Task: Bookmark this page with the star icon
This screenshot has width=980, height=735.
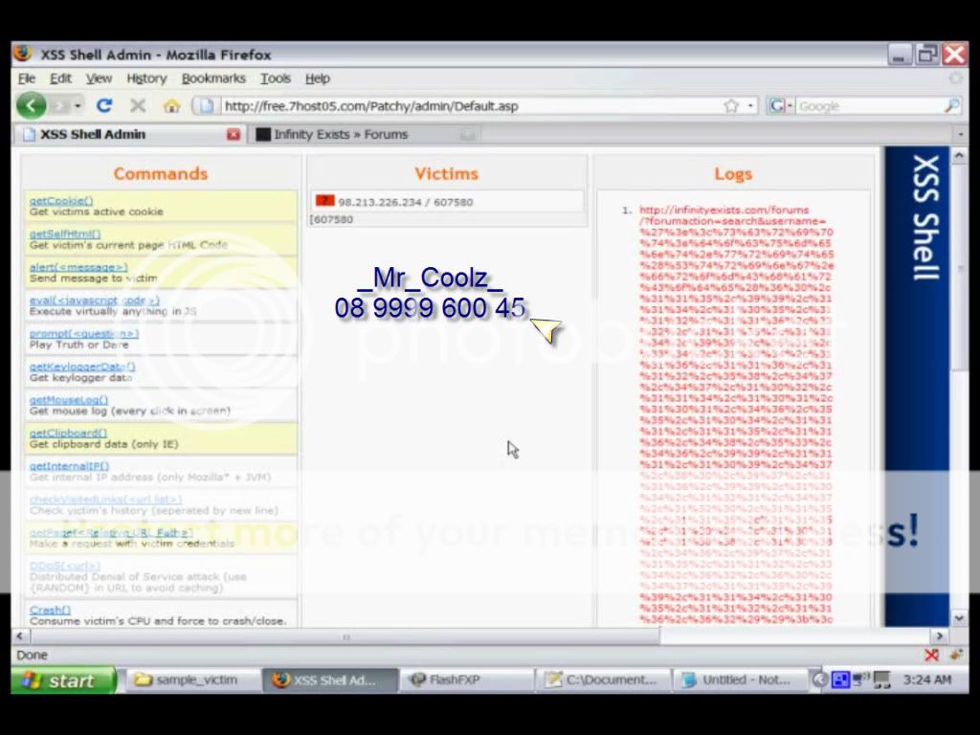Action: tap(731, 106)
